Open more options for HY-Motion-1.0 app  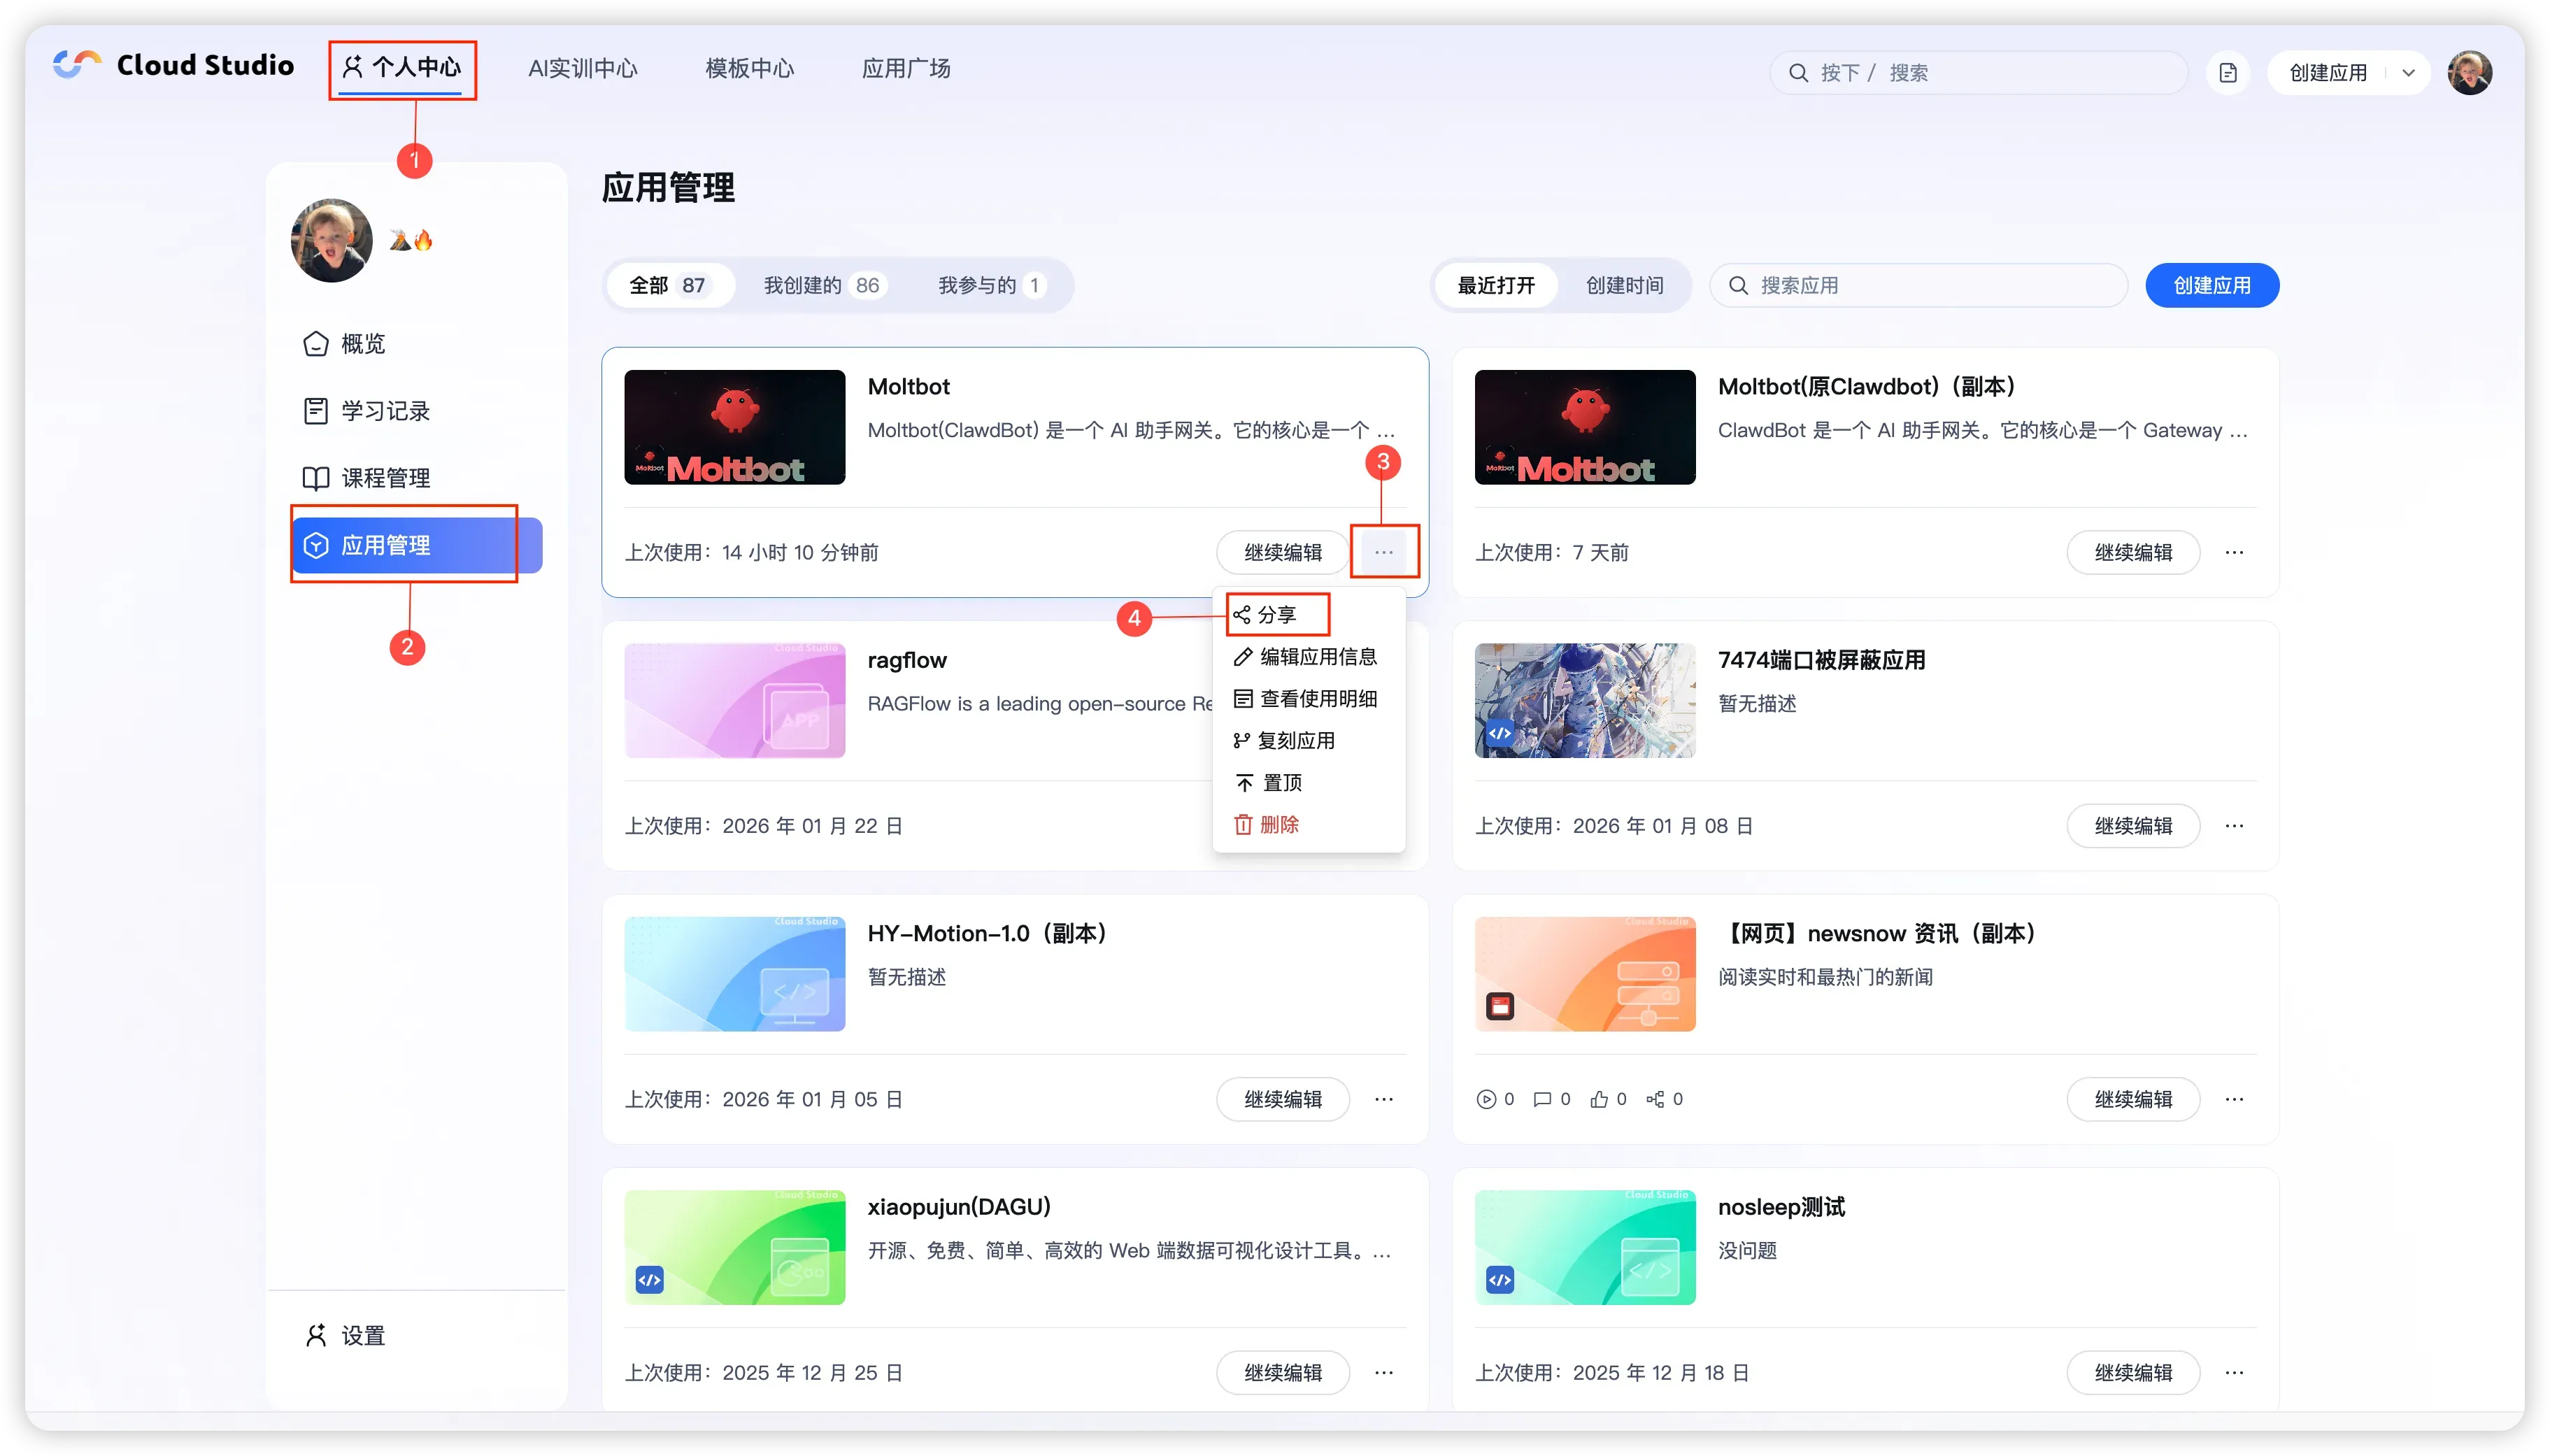click(1383, 1099)
